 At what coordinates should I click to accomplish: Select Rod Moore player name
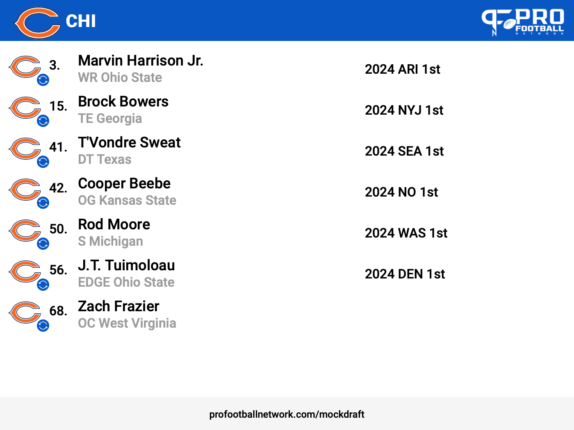(114, 224)
